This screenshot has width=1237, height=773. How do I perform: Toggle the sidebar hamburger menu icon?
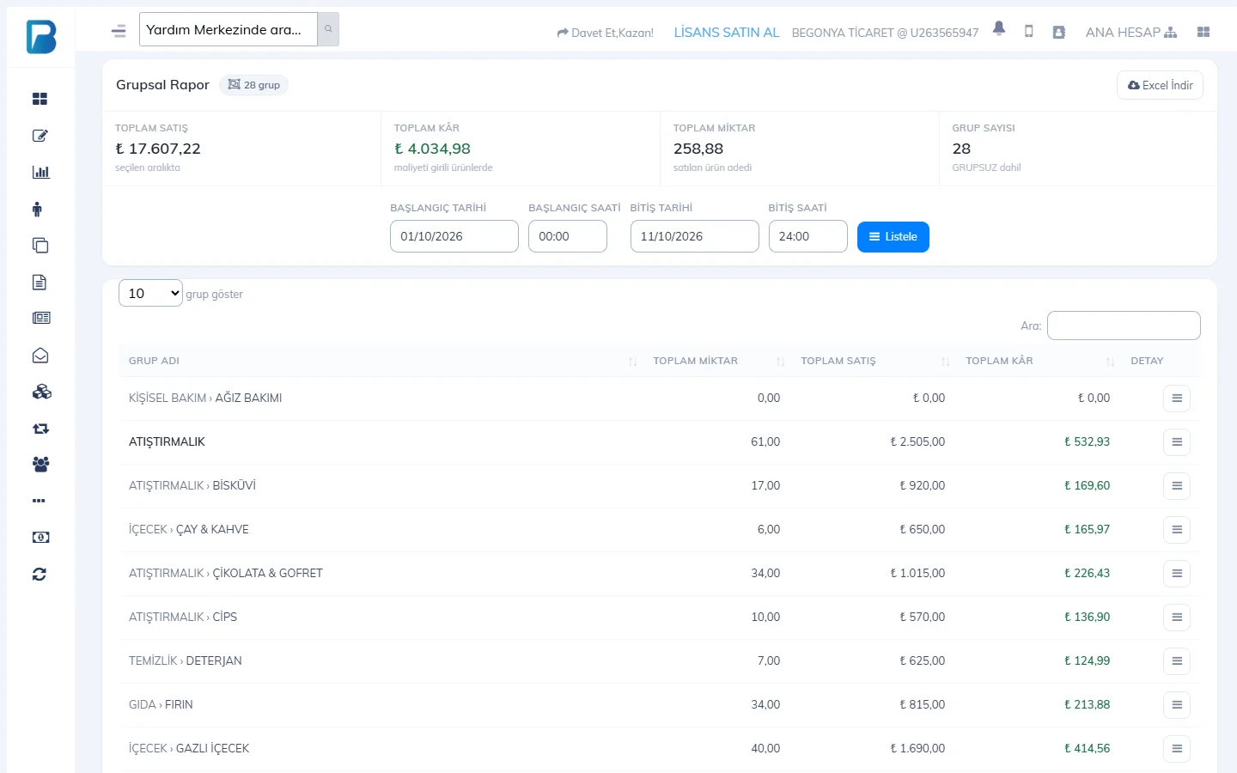pyautogui.click(x=119, y=31)
